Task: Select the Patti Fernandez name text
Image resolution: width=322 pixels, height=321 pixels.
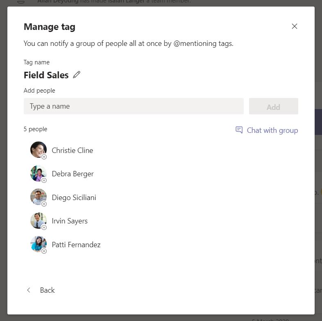Action: tap(76, 245)
